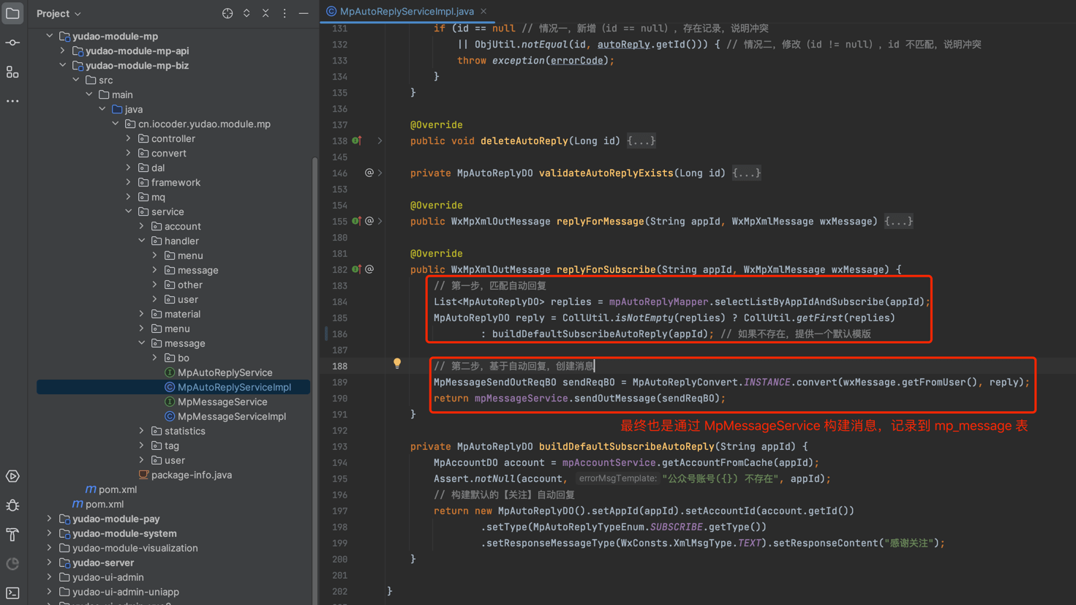The image size is (1076, 605).
Task: Open Project panel options three-dots menu
Action: pos(285,13)
